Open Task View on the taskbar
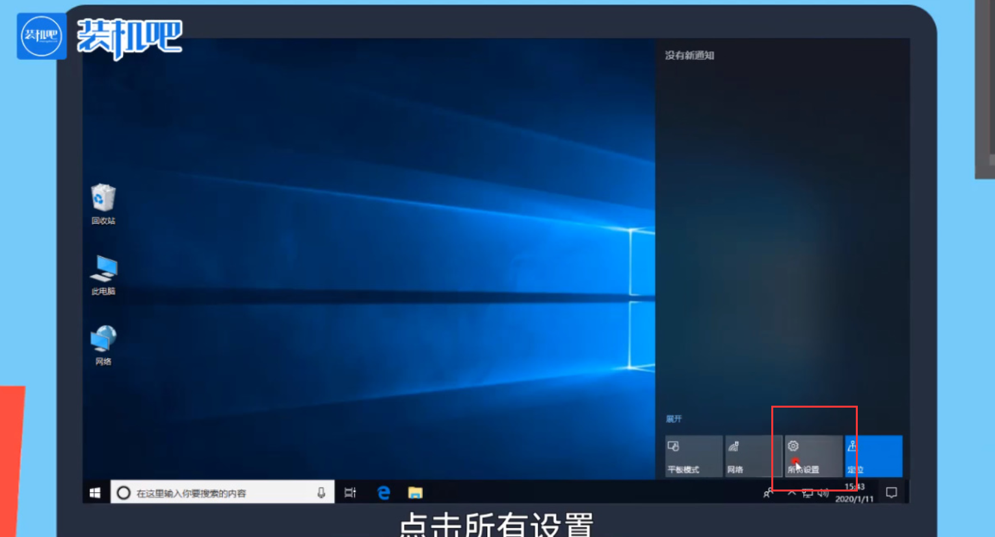This screenshot has width=995, height=537. click(x=351, y=493)
